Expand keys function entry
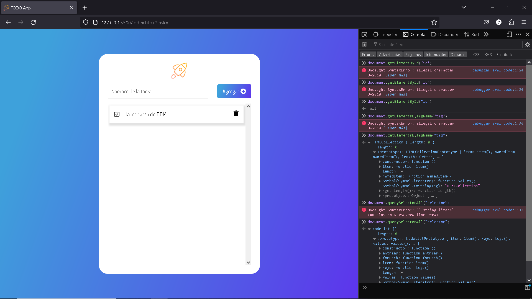532x299 pixels. click(380, 268)
